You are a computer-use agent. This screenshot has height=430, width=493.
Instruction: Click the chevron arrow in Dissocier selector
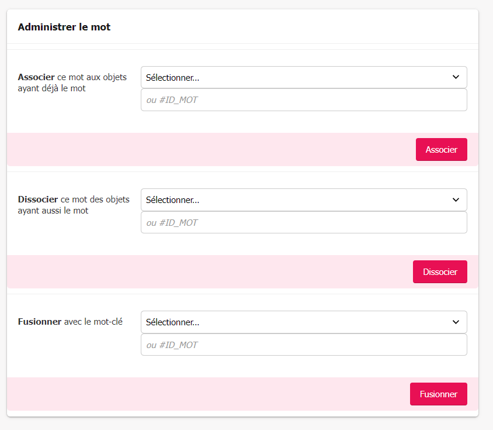click(456, 199)
